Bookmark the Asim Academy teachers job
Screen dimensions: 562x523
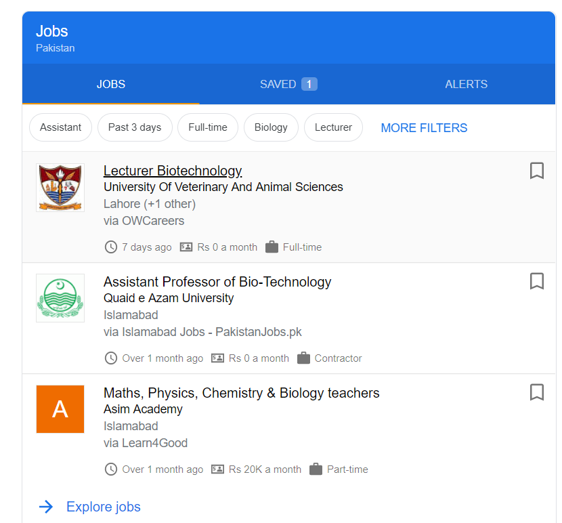(536, 392)
